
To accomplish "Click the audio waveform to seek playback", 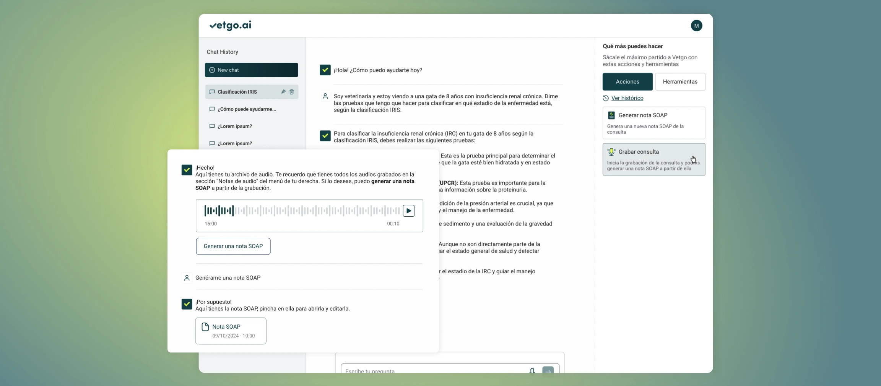I will pos(302,211).
